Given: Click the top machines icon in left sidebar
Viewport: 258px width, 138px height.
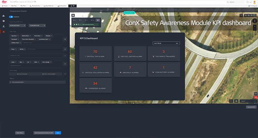Looking at the screenshot, I should click(x=4, y=16).
